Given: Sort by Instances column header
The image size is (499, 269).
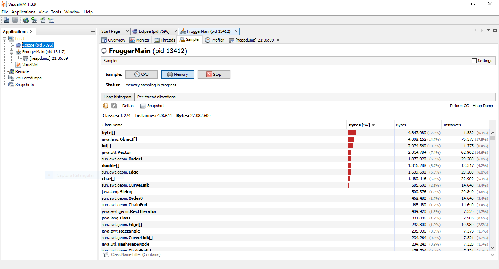Looking at the screenshot, I should (465, 125).
